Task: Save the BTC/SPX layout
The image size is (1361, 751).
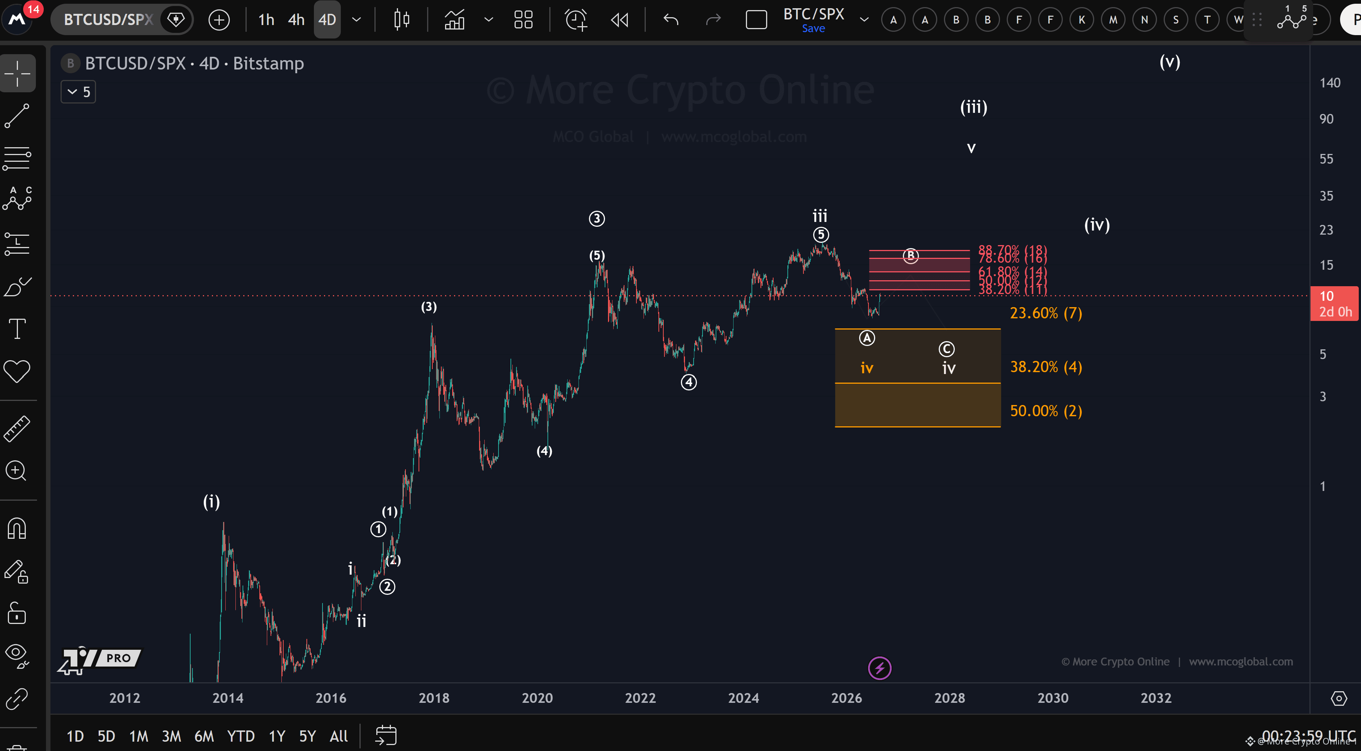Action: (x=813, y=28)
